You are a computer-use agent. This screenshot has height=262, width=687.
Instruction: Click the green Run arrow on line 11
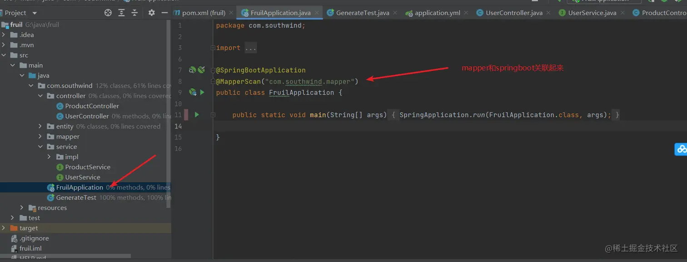(197, 115)
